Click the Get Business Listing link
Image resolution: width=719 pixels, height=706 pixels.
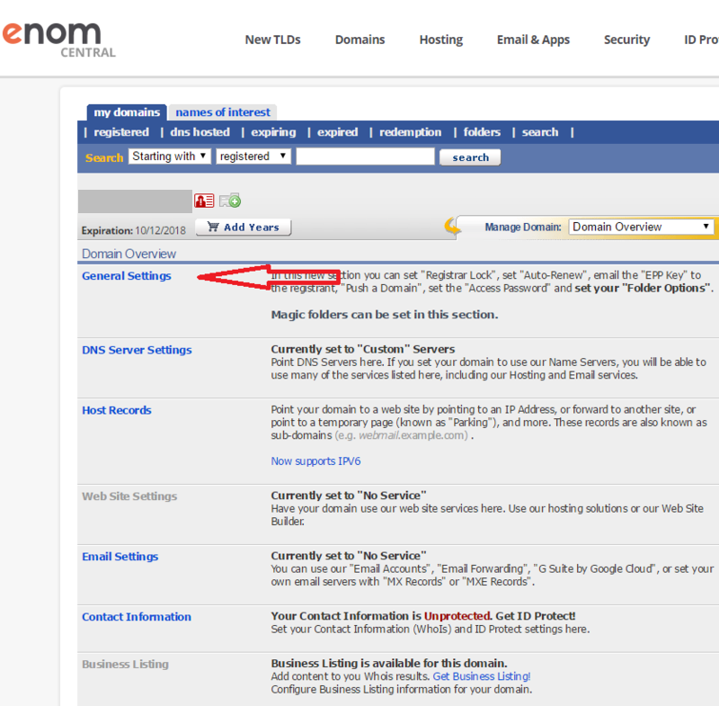pos(482,676)
